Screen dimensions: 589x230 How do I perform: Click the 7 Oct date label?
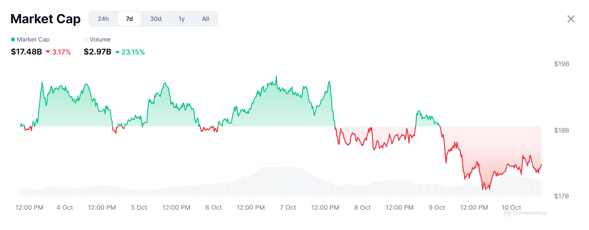(x=288, y=208)
